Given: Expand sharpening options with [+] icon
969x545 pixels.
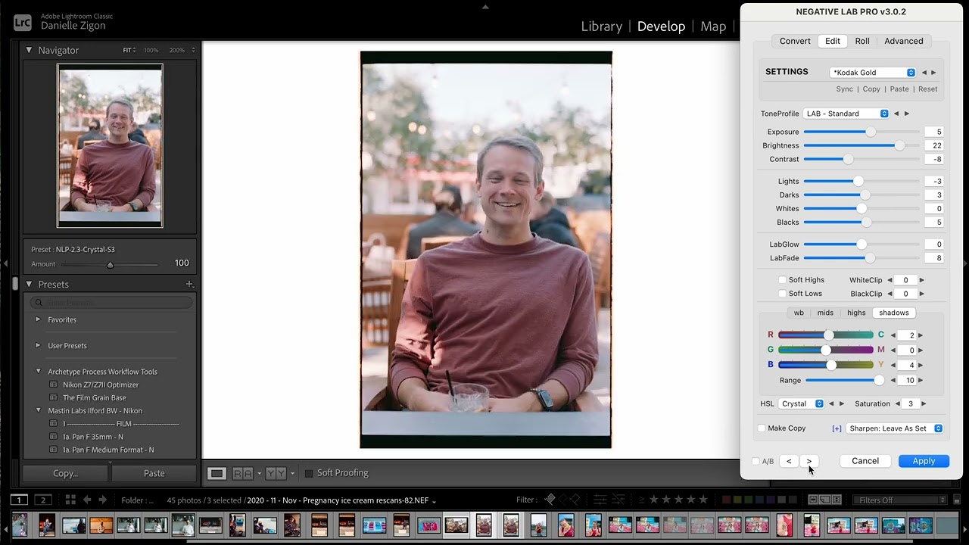Looking at the screenshot, I should click(837, 428).
